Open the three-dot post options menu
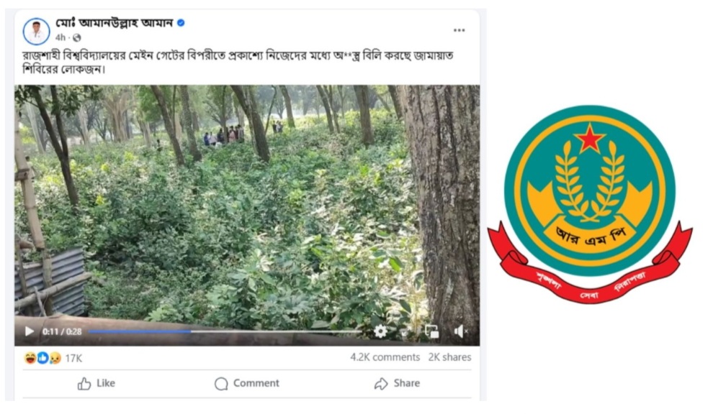708x414 pixels. (460, 30)
